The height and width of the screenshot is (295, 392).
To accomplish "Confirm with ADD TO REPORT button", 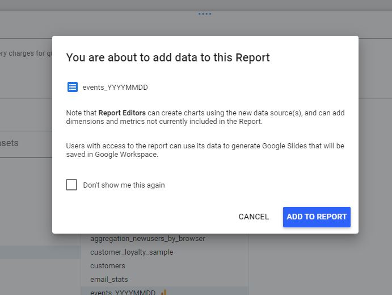I will pos(317,217).
